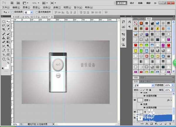This screenshot has height=127, width=176.
Task: Open 图像(I) menu
Action: pyautogui.click(x=26, y=8)
